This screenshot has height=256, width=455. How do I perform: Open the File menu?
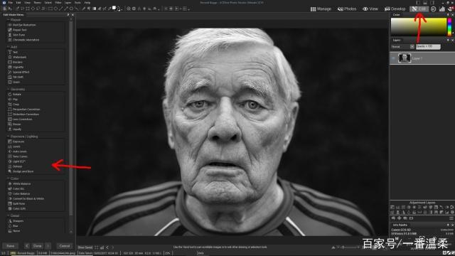11,3
